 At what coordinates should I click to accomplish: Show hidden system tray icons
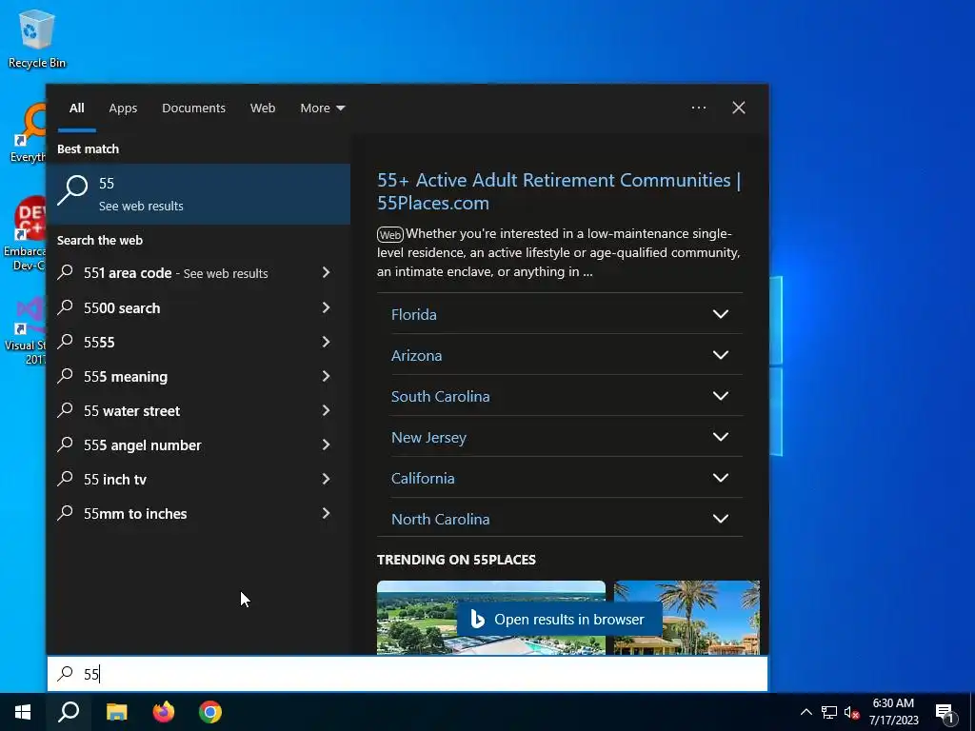(806, 712)
